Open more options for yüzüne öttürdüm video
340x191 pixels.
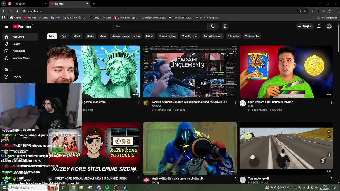[235, 179]
